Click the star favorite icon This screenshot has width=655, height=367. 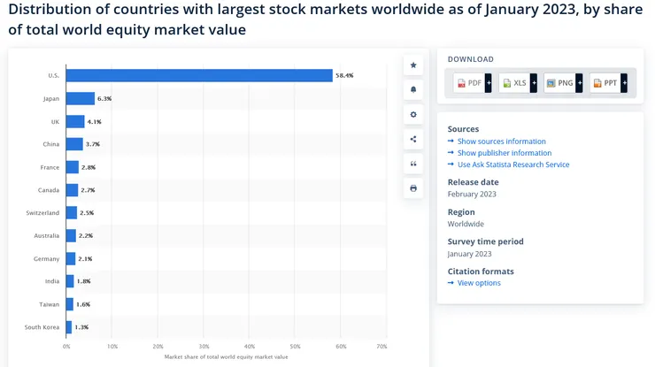coord(413,65)
